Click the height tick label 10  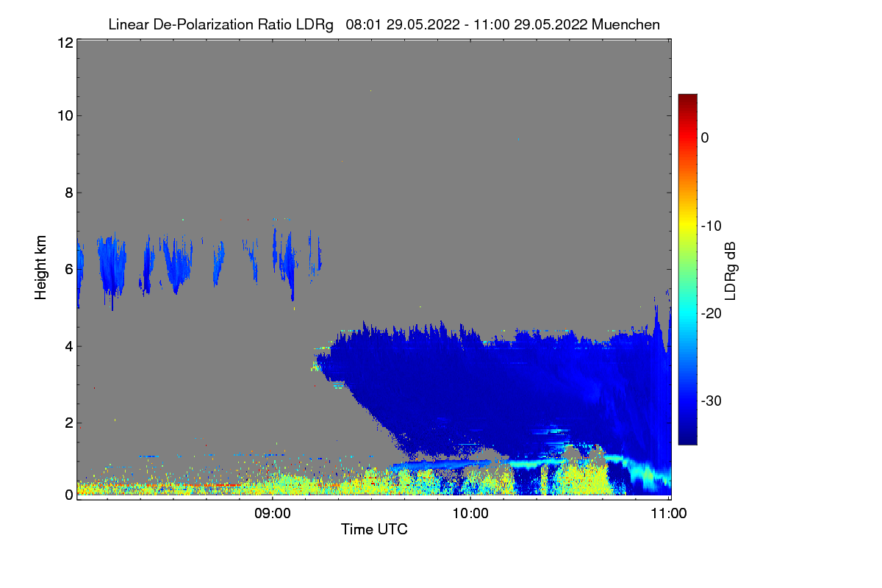pyautogui.click(x=65, y=115)
